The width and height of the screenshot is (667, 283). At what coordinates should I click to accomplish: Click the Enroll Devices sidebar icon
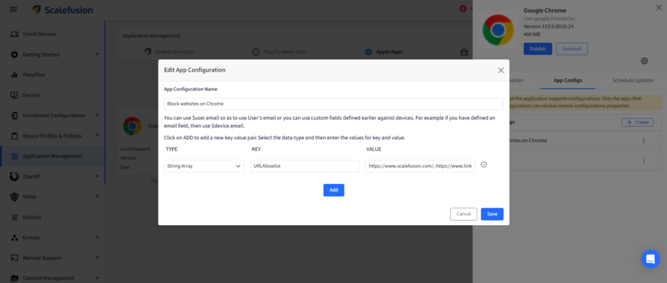(x=14, y=34)
